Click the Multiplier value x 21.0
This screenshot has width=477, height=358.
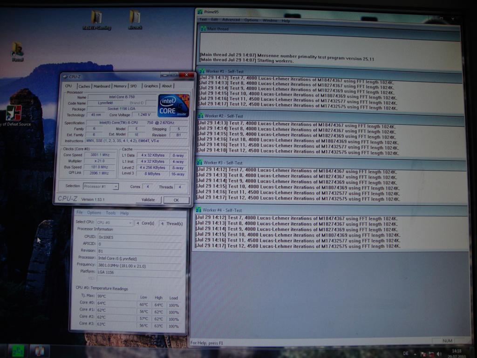point(100,161)
